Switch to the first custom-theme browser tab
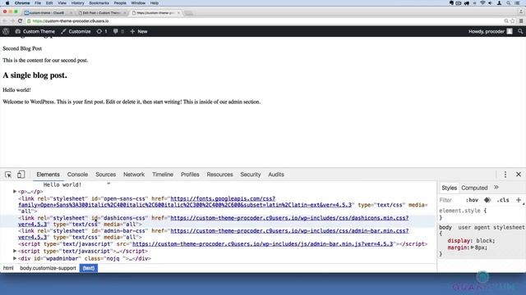This screenshot has width=526, height=295. pos(47,13)
